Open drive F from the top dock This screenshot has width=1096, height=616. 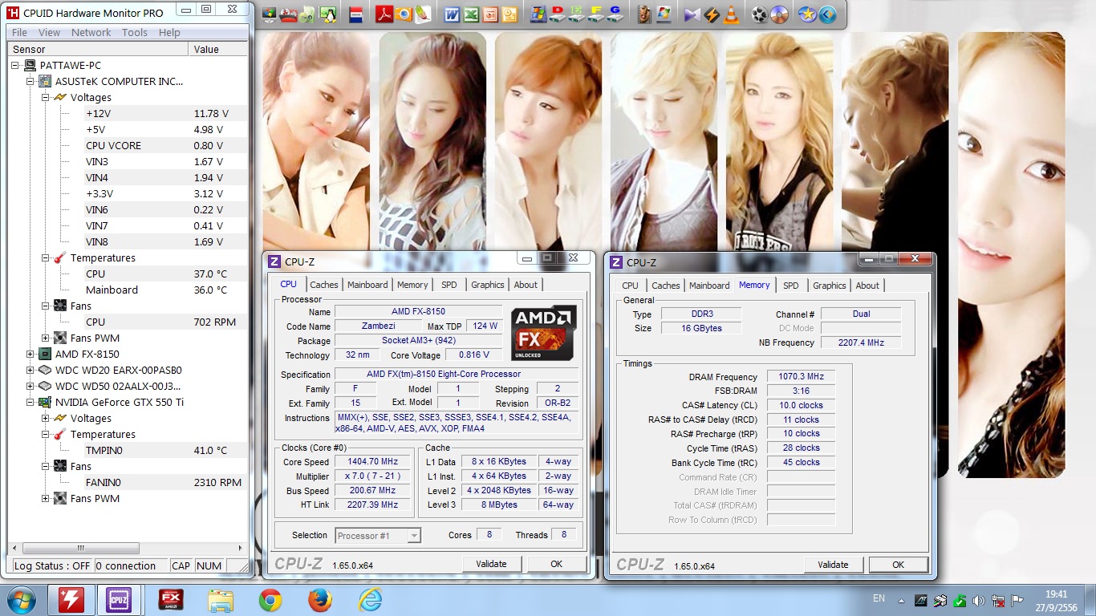596,14
